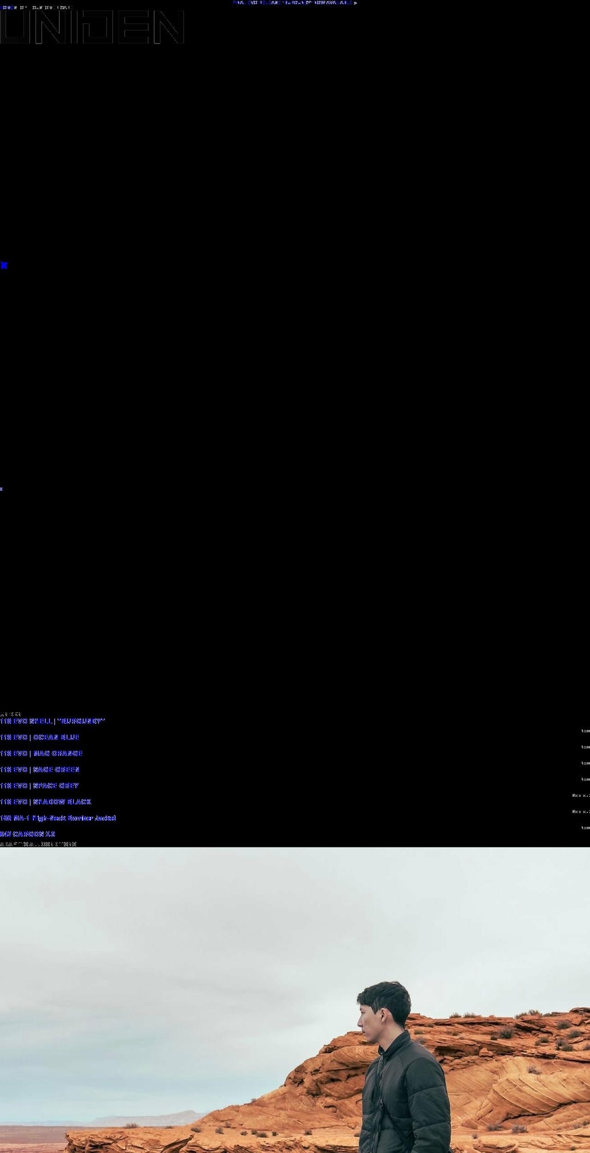Click the hero photo of man at canyon
Image resolution: width=590 pixels, height=1153 pixels.
(295, 1000)
